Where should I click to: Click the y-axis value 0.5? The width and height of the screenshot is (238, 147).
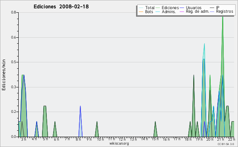13,62
